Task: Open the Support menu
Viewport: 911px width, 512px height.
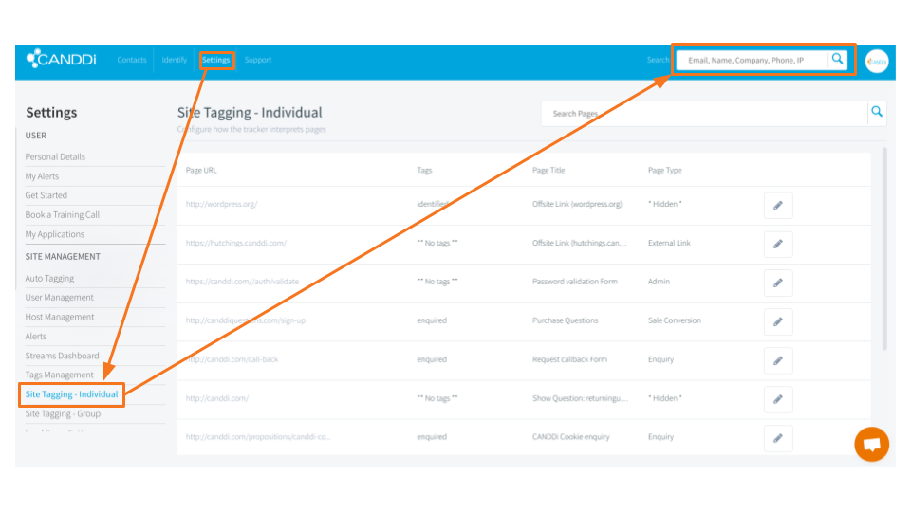Action: click(x=258, y=60)
